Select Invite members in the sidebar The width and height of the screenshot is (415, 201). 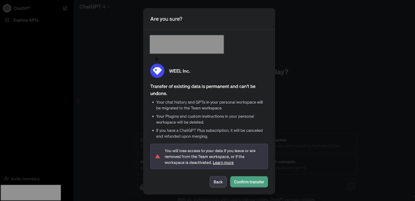click(25, 179)
